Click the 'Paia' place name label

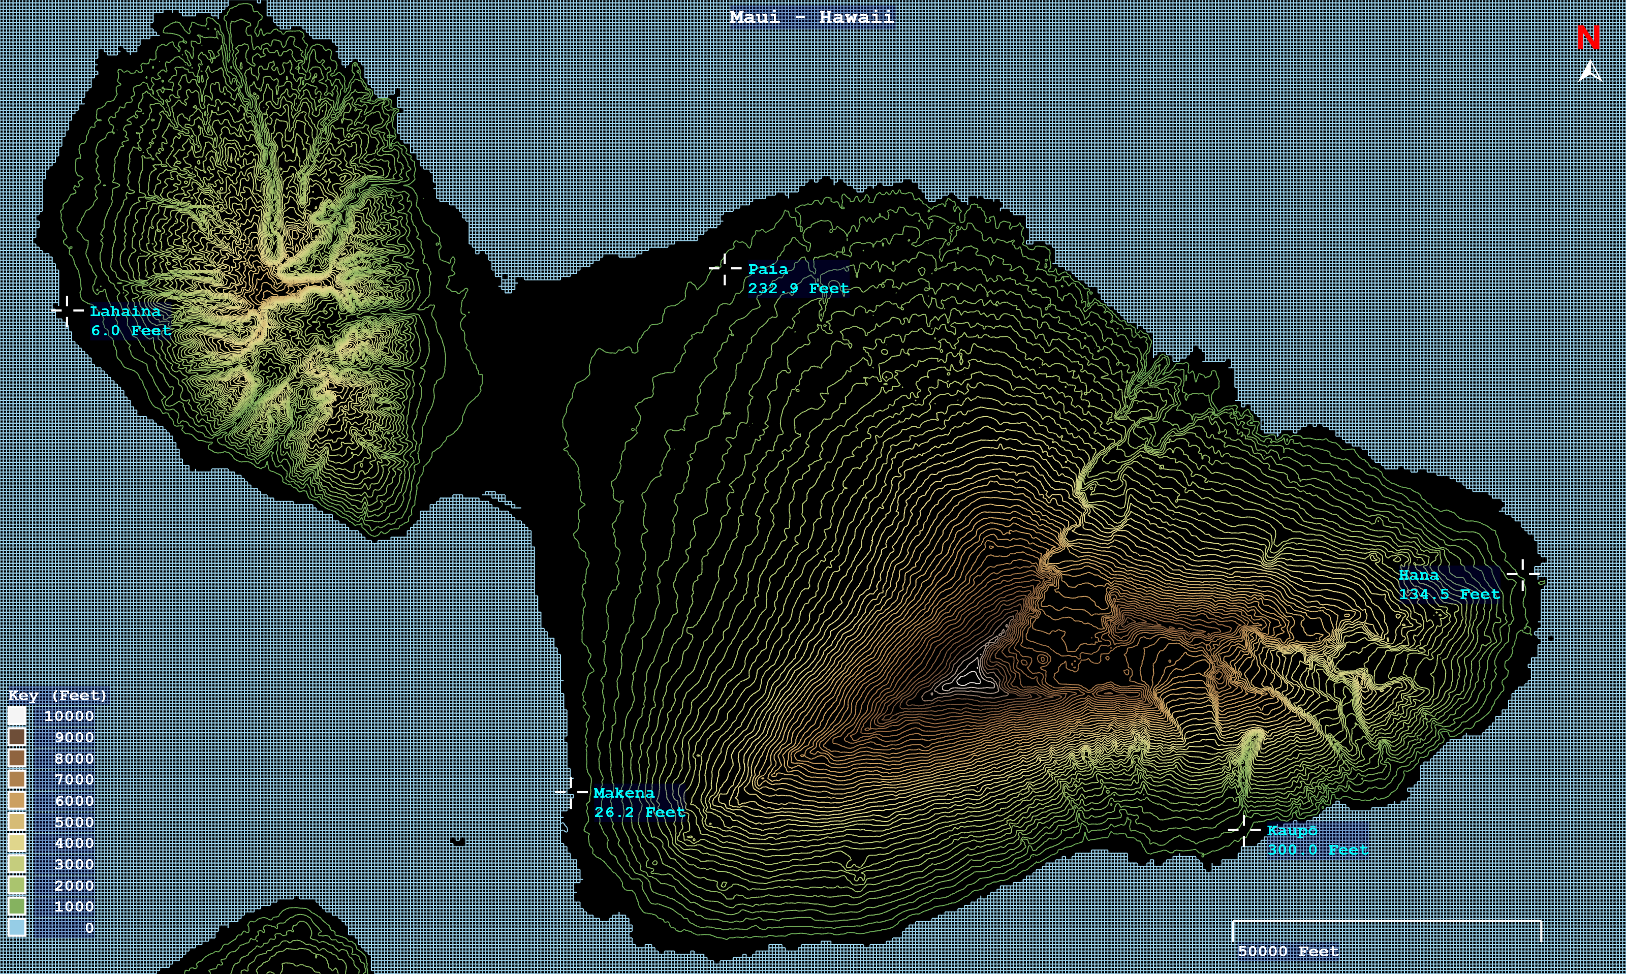click(x=768, y=268)
